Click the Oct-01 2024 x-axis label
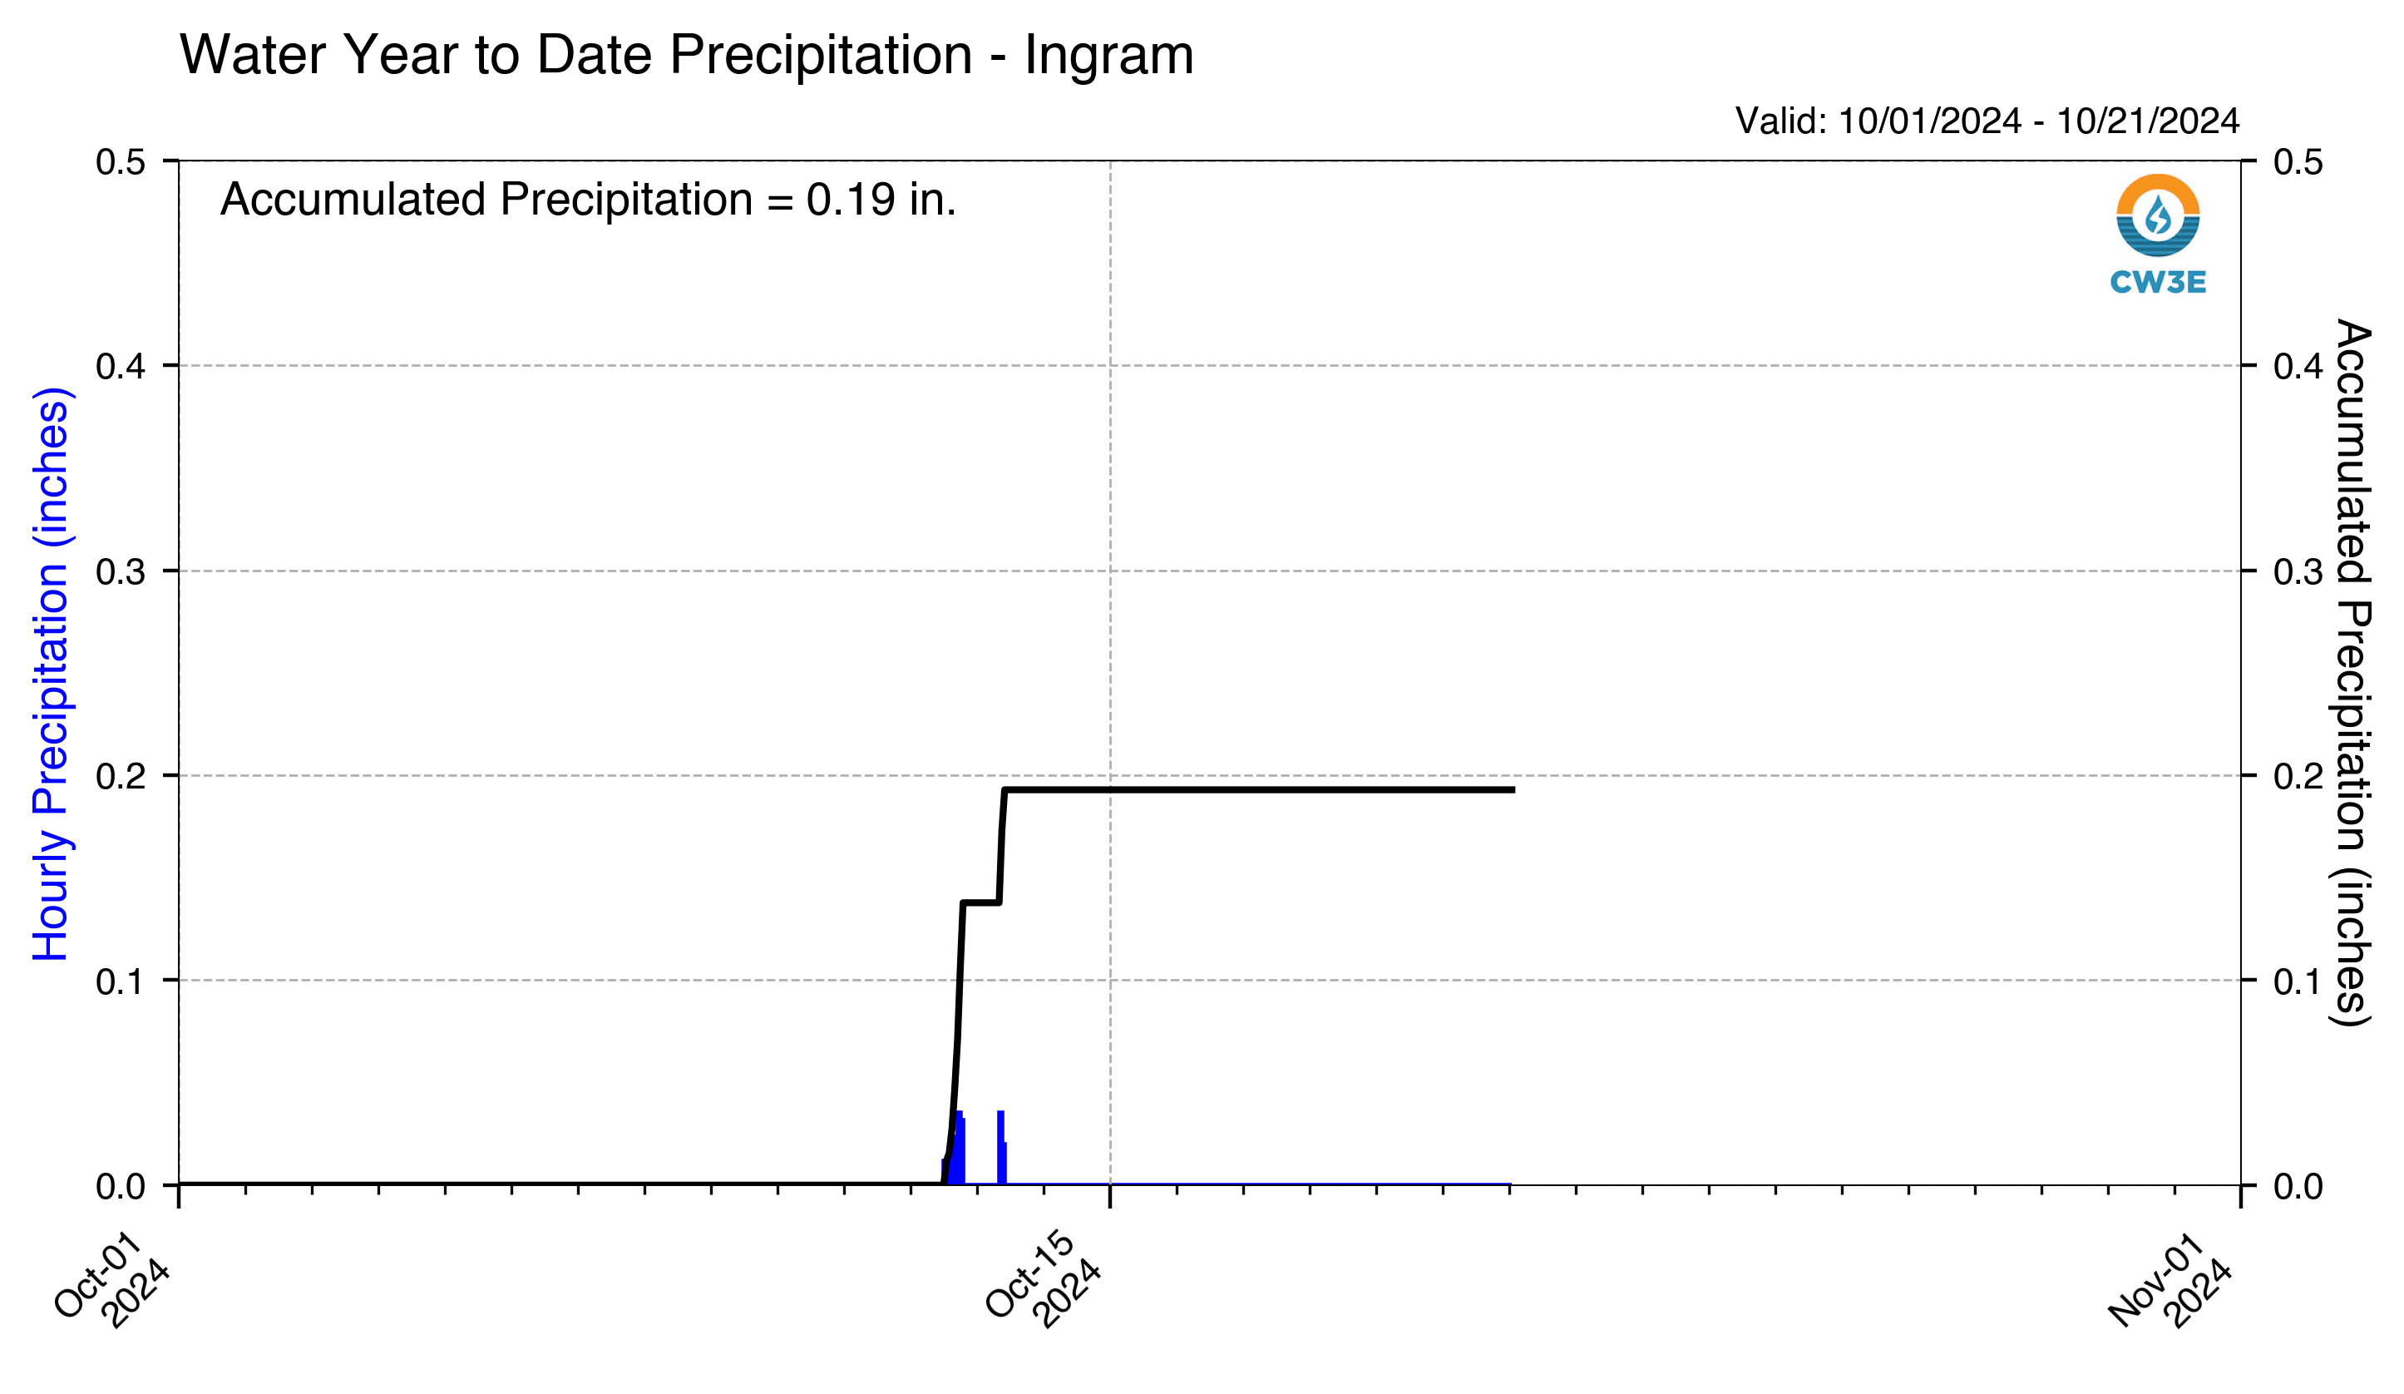Screen dimensions: 2404x1394 [x=111, y=1282]
